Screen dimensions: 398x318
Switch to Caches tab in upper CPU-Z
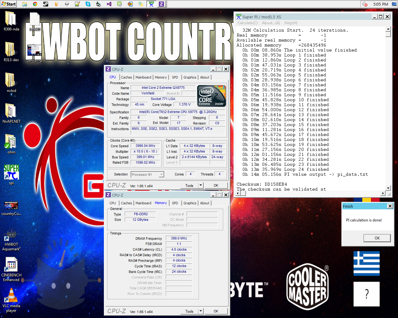coord(127,77)
